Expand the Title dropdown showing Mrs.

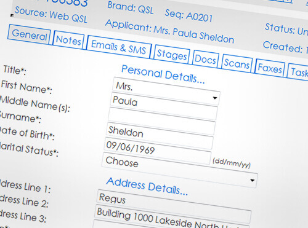[166, 91]
